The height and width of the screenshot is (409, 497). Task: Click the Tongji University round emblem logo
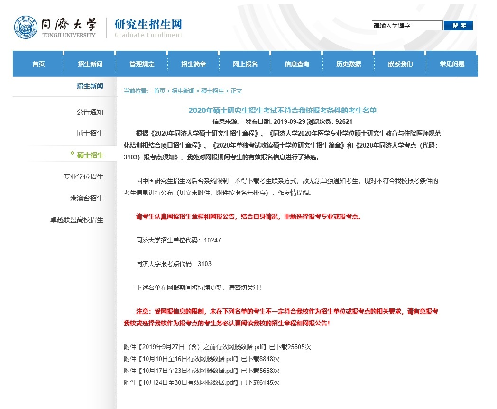pyautogui.click(x=25, y=27)
